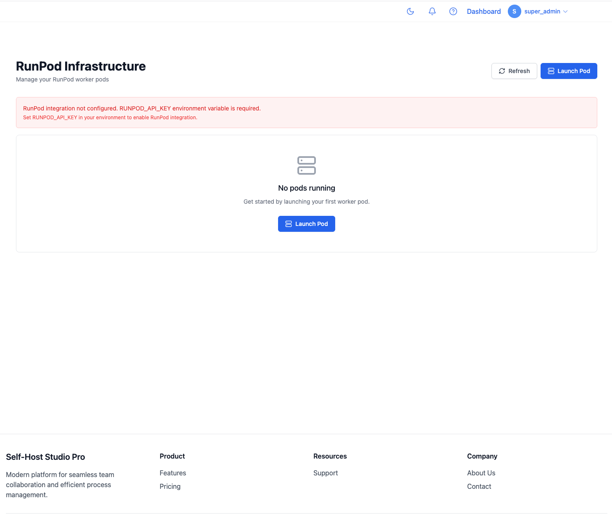Toggle dark mode with the moon icon
This screenshot has height=514, width=612.
tap(410, 11)
